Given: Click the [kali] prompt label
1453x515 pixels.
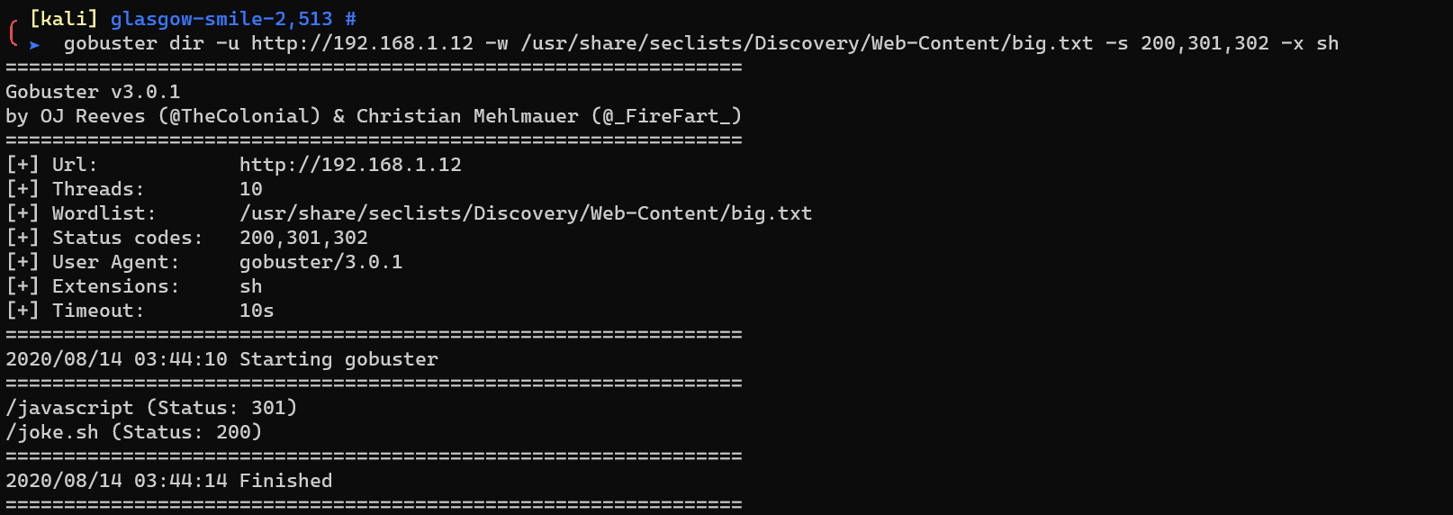Looking at the screenshot, I should click(63, 19).
